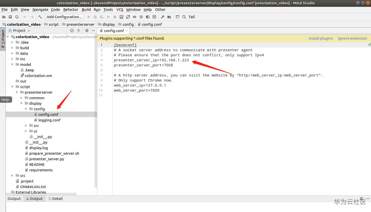Select presenter_server.py file
Viewport: 371px width, 212px height.
tap(47, 159)
